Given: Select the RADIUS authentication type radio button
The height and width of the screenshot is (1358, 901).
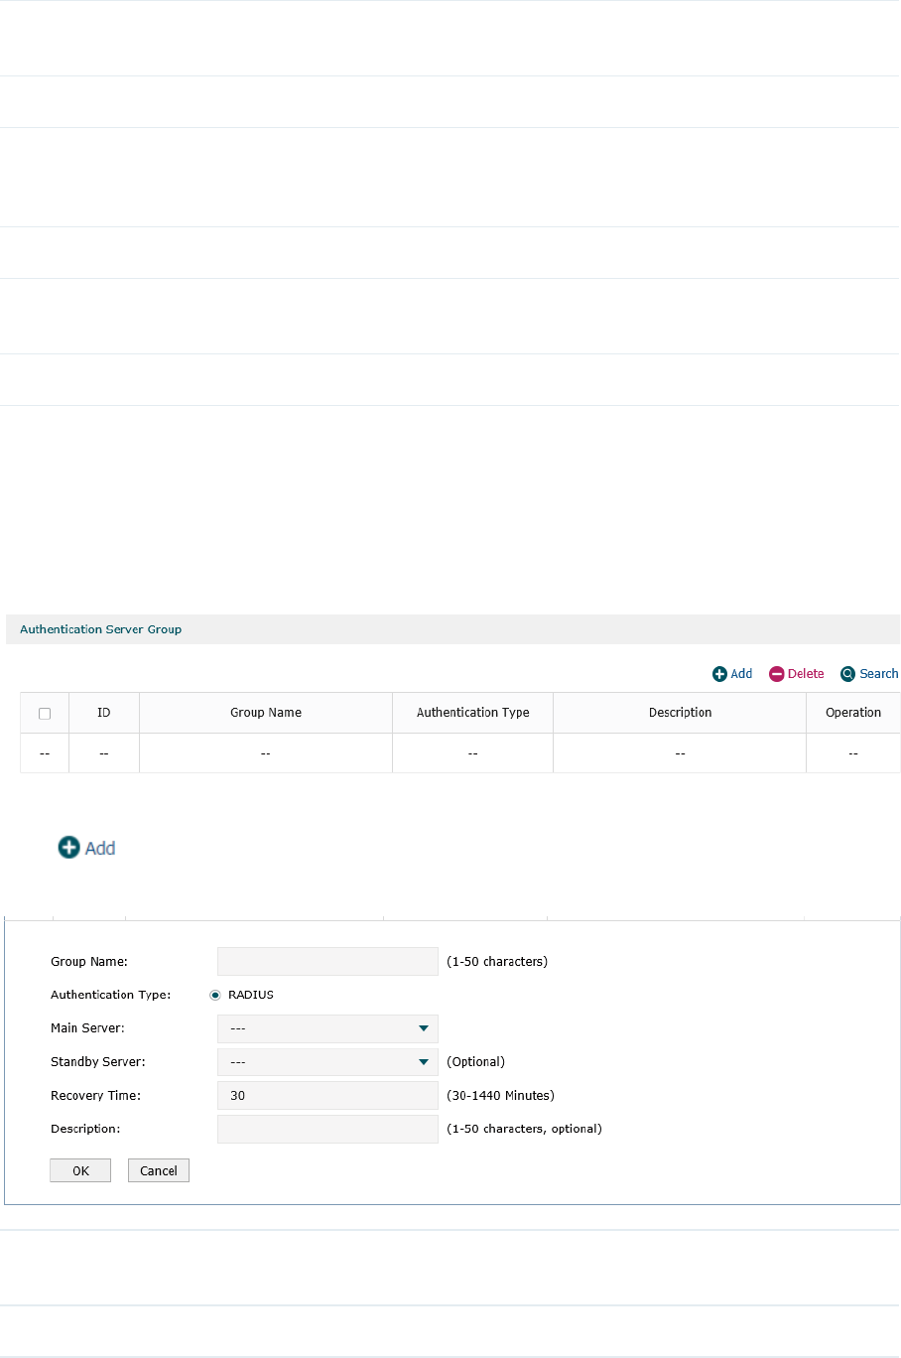Looking at the screenshot, I should (215, 995).
